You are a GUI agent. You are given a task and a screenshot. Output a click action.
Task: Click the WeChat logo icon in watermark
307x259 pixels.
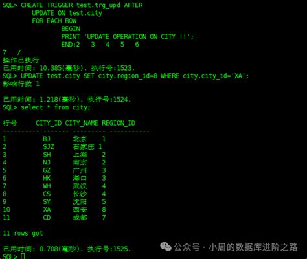pyautogui.click(x=166, y=247)
